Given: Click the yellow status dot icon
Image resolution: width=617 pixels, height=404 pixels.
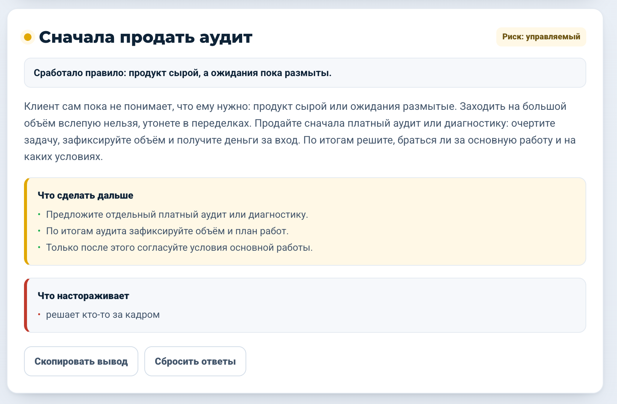Looking at the screenshot, I should (27, 37).
